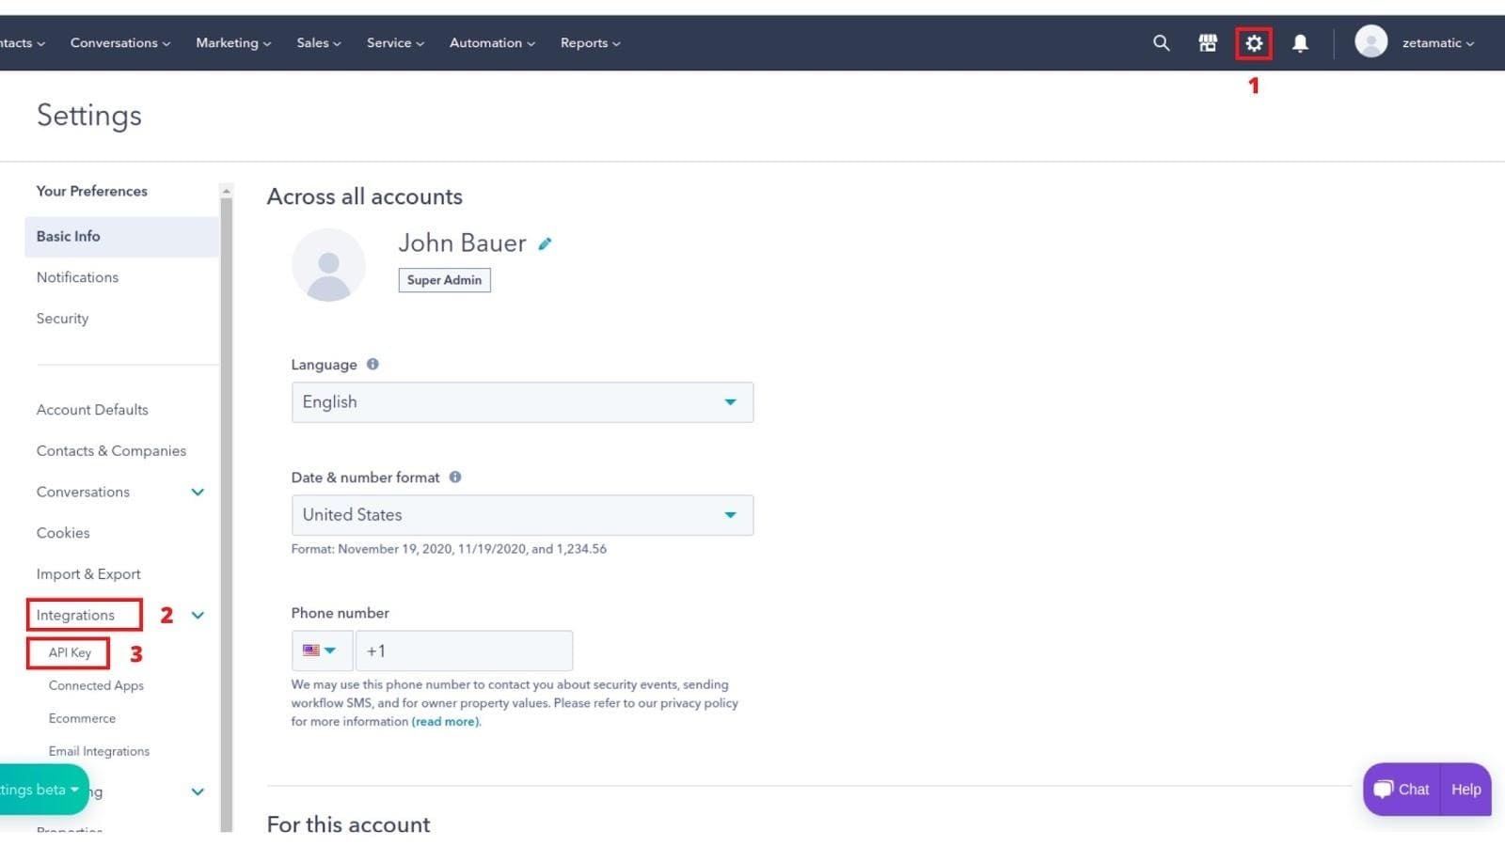Select Integrations in sidebar

(75, 616)
